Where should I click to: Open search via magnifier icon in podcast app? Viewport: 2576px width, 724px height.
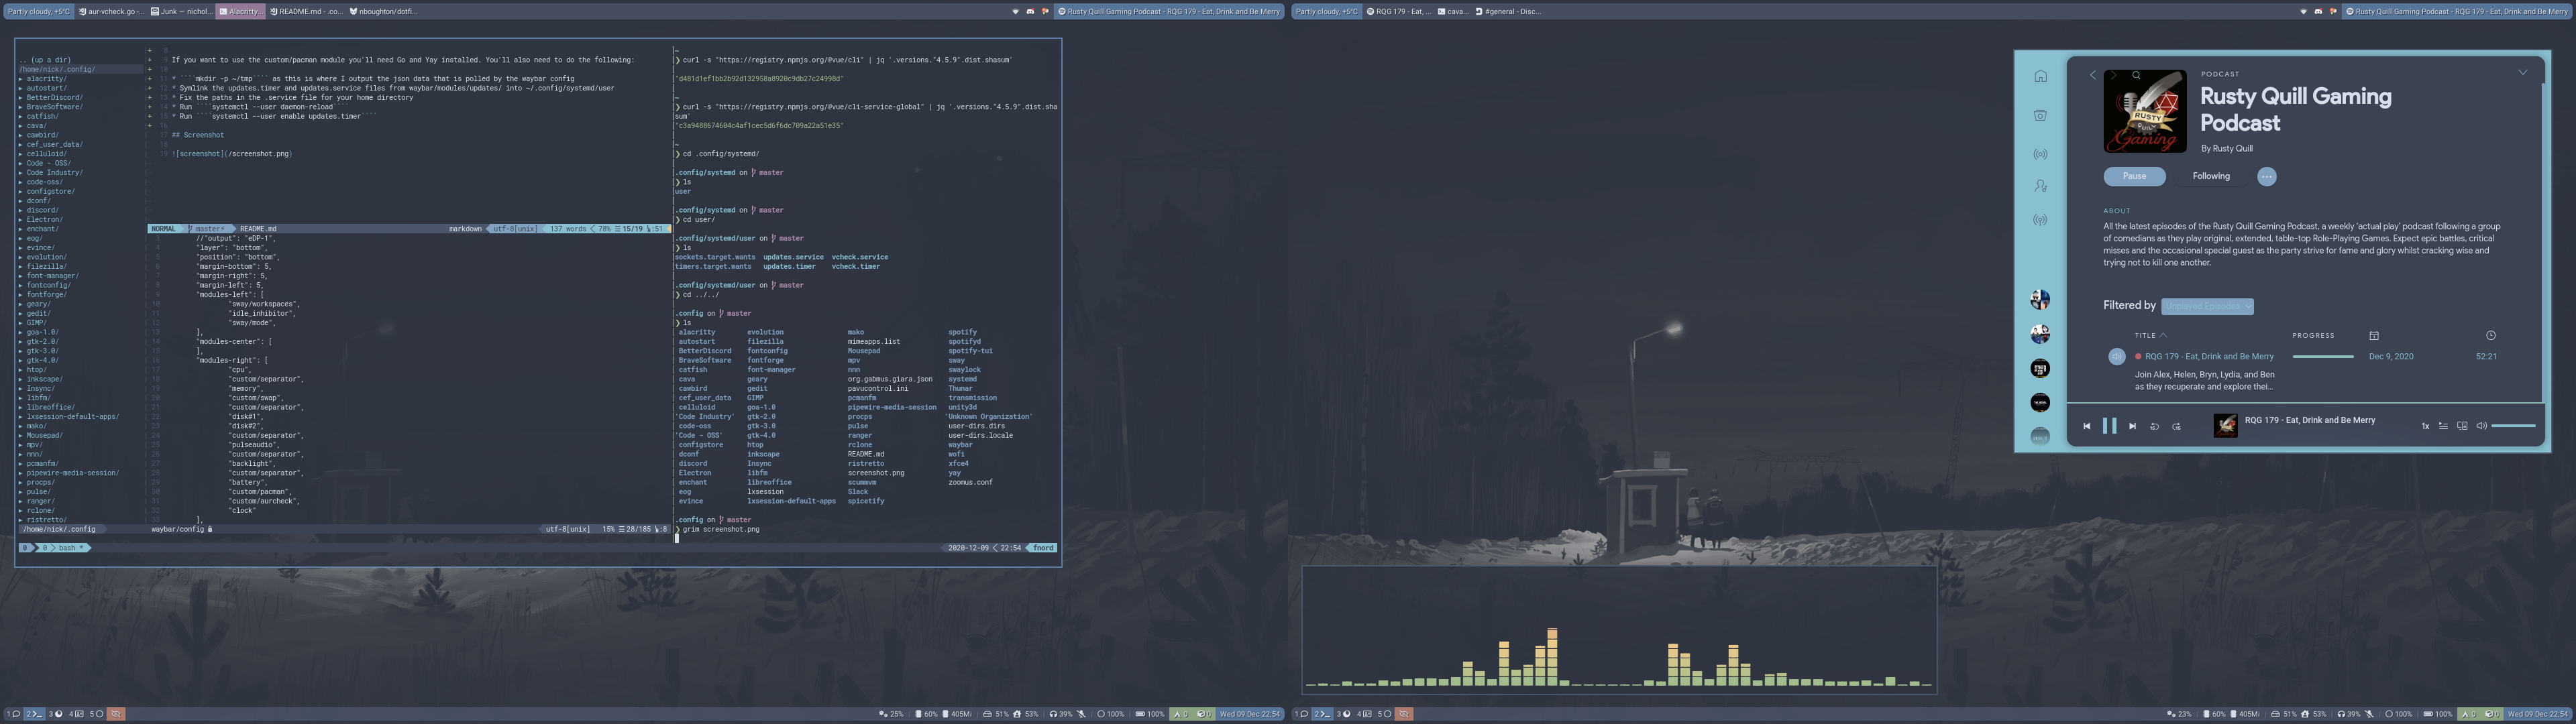[x=2136, y=75]
